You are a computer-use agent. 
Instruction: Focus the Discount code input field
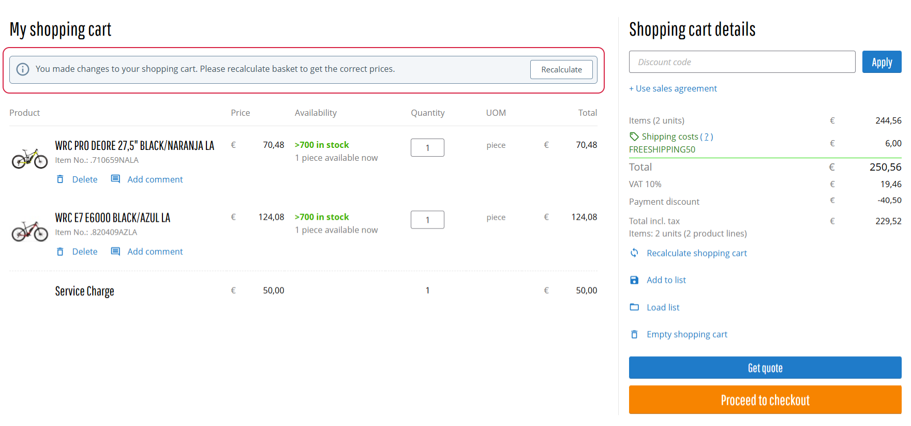742,62
